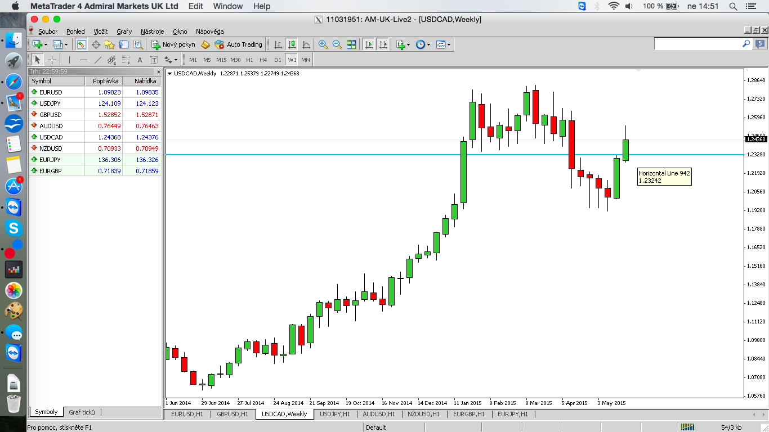The image size is (769, 432).
Task: Switch to the EURUSD,H1 chart tab
Action: pyautogui.click(x=186, y=414)
